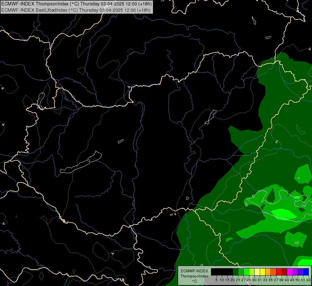This screenshot has width=312, height=286.
Task: Click the bright green 27-29 legend swatch
Action: click(x=246, y=272)
